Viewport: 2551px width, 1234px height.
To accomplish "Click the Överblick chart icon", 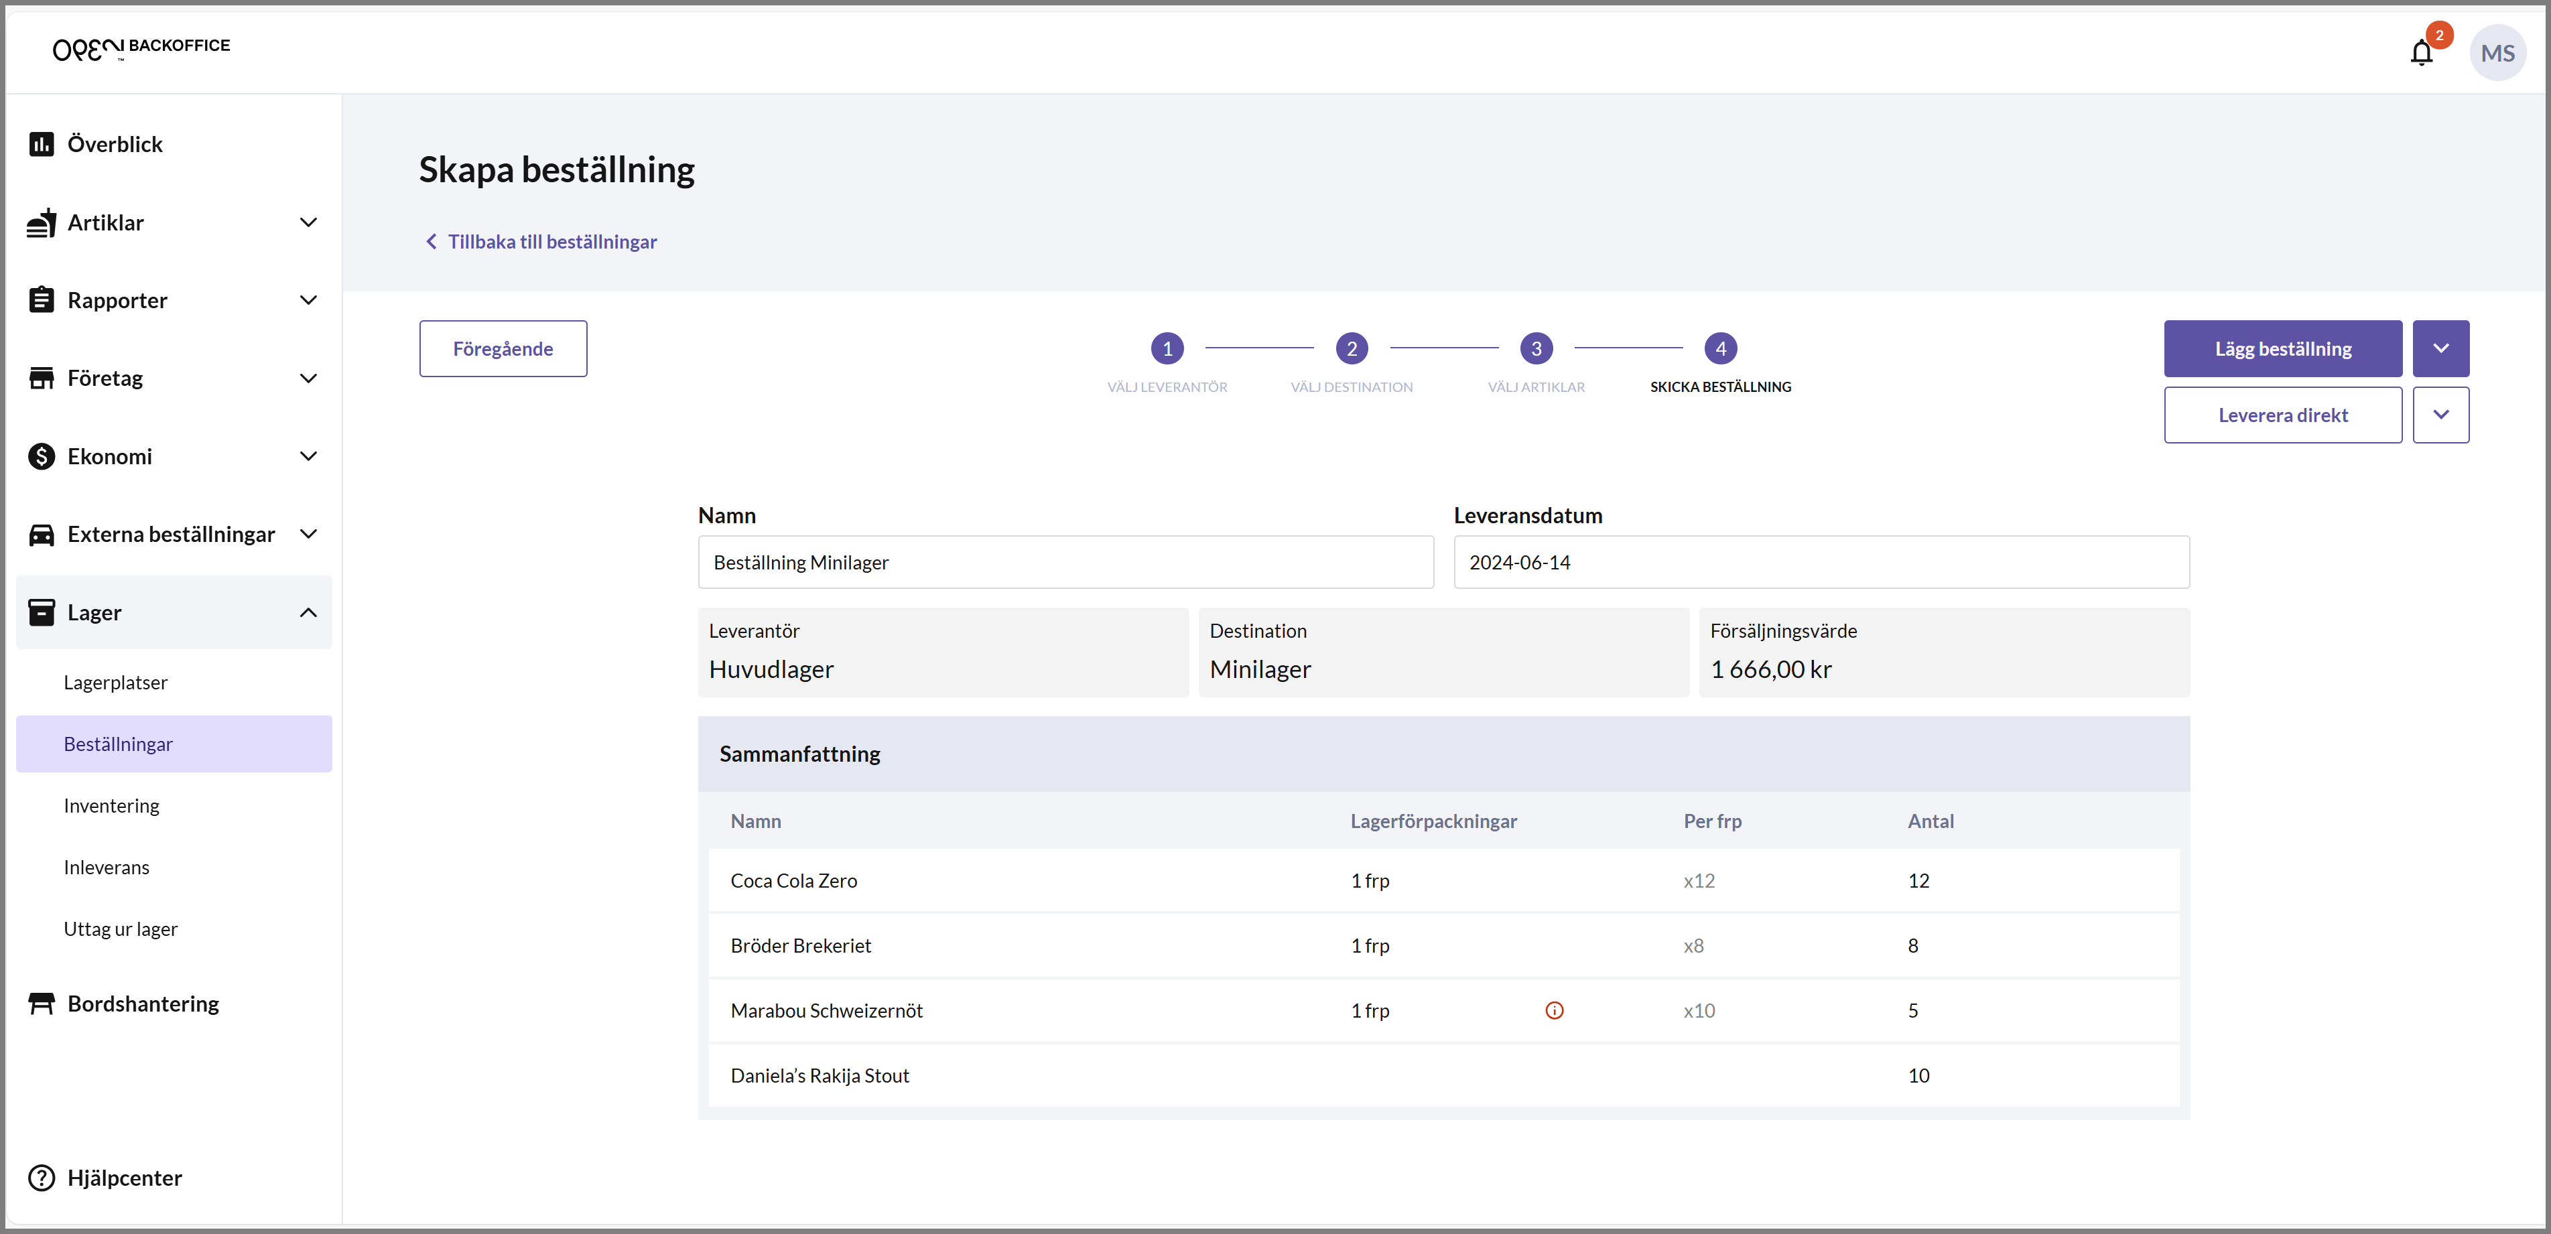I will tap(42, 145).
